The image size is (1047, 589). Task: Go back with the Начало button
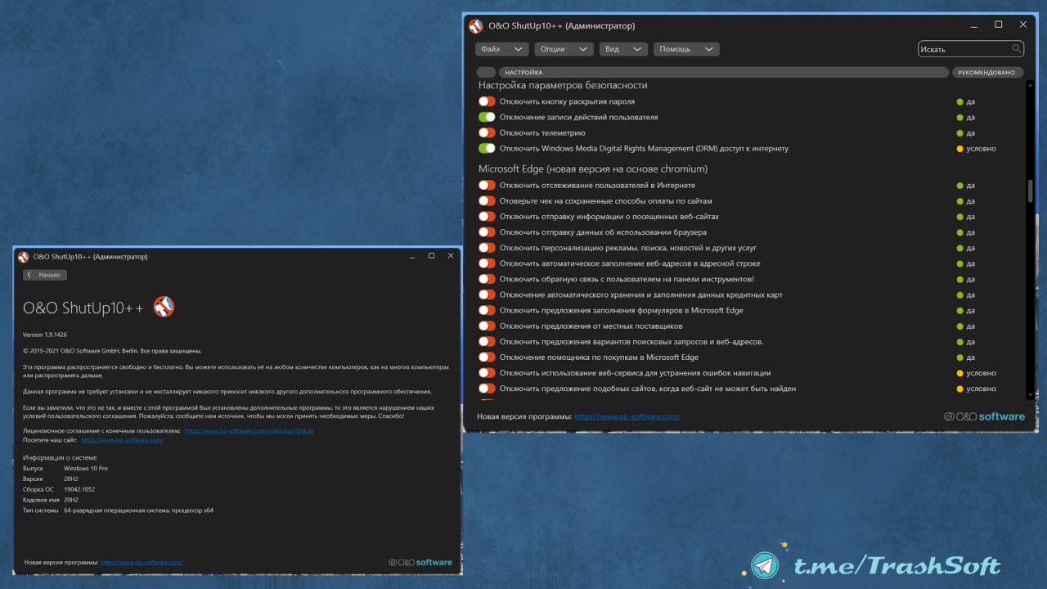[x=45, y=275]
